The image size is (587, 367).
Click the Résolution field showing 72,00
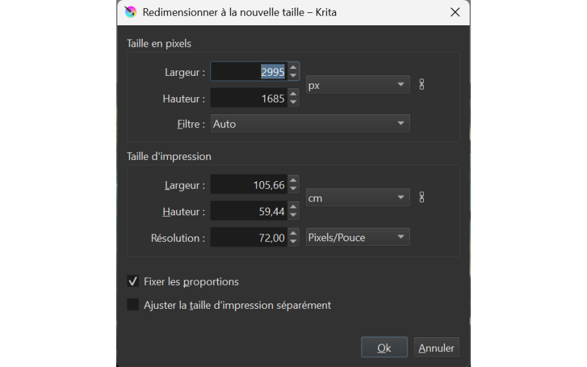[x=248, y=238]
